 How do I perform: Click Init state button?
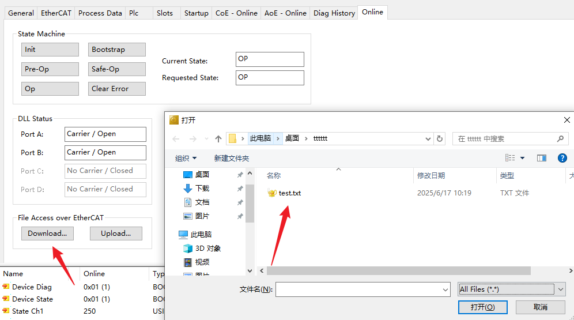(50, 50)
